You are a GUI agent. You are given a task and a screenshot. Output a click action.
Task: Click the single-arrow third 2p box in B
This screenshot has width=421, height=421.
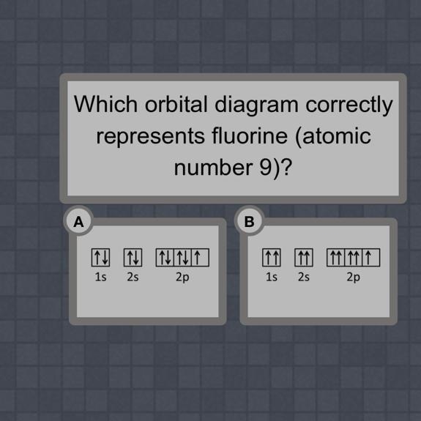coord(371,258)
